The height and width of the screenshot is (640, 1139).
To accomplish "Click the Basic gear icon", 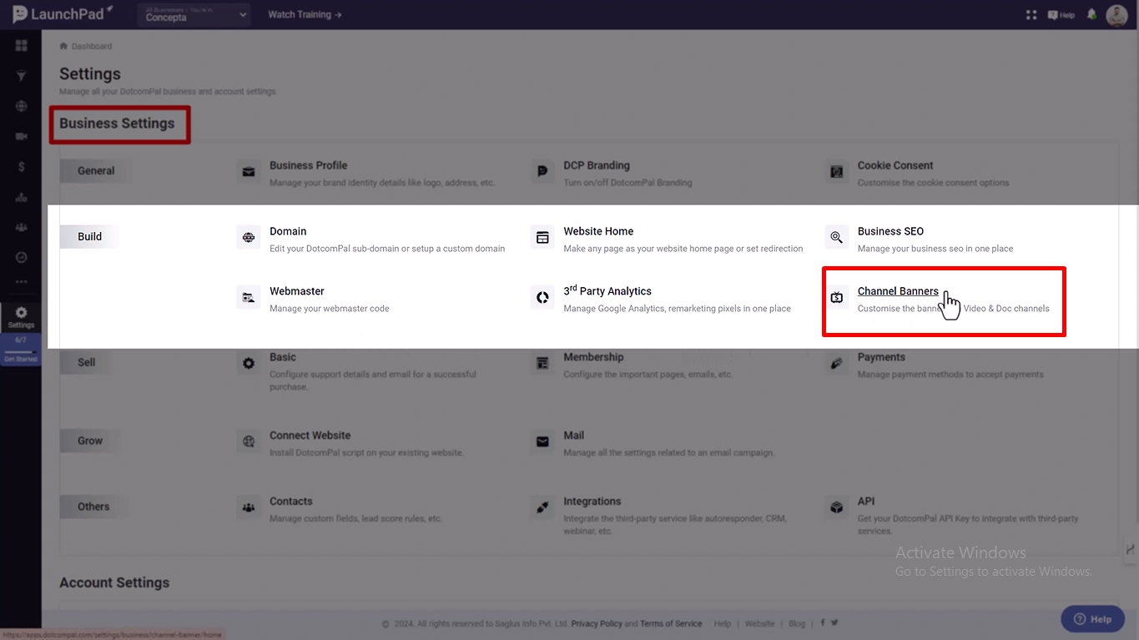I will tap(249, 364).
